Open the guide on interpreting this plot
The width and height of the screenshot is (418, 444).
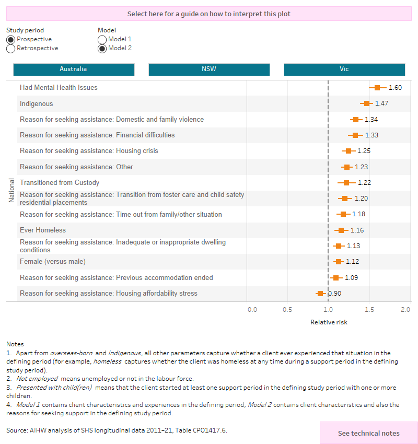point(209,13)
